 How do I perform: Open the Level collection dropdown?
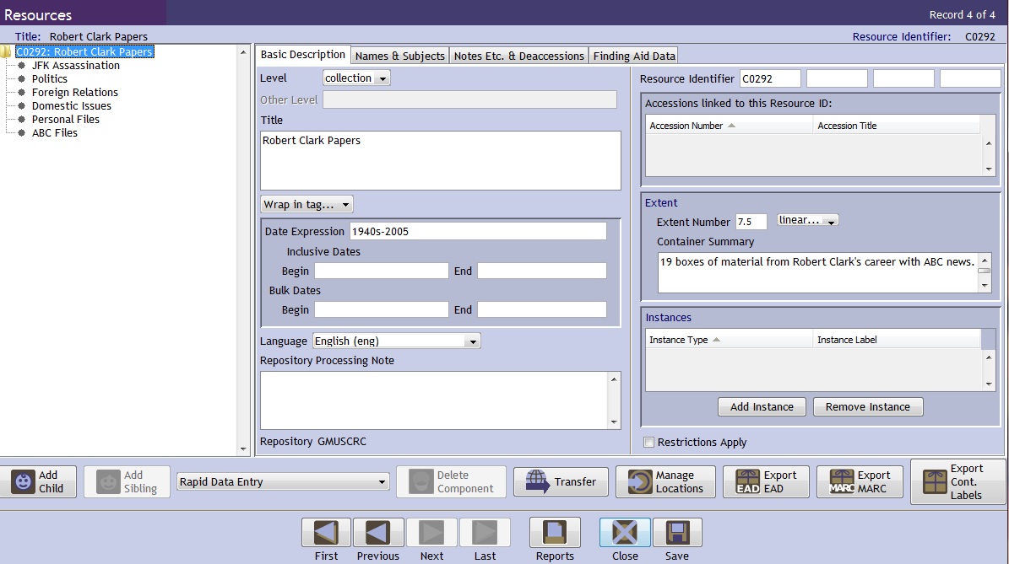[x=356, y=78]
